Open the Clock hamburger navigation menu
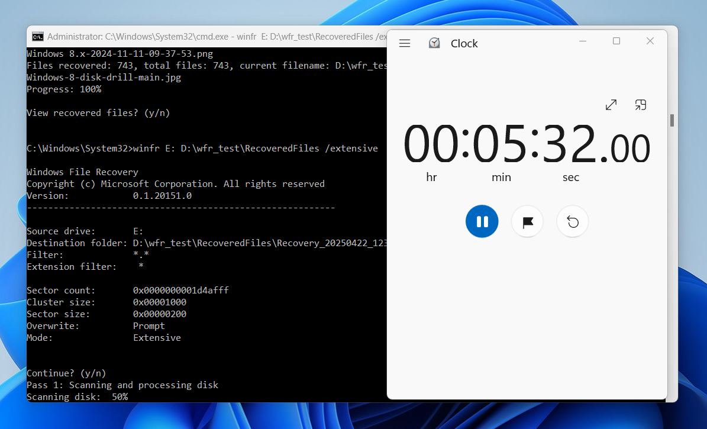The width and height of the screenshot is (707, 429). 405,43
